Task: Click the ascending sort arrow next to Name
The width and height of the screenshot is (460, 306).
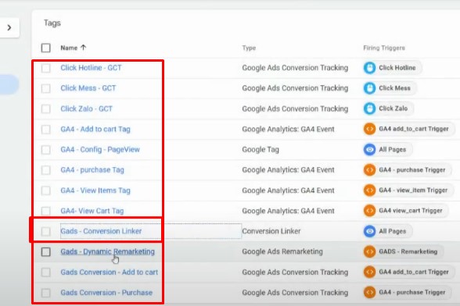Action: (x=83, y=48)
